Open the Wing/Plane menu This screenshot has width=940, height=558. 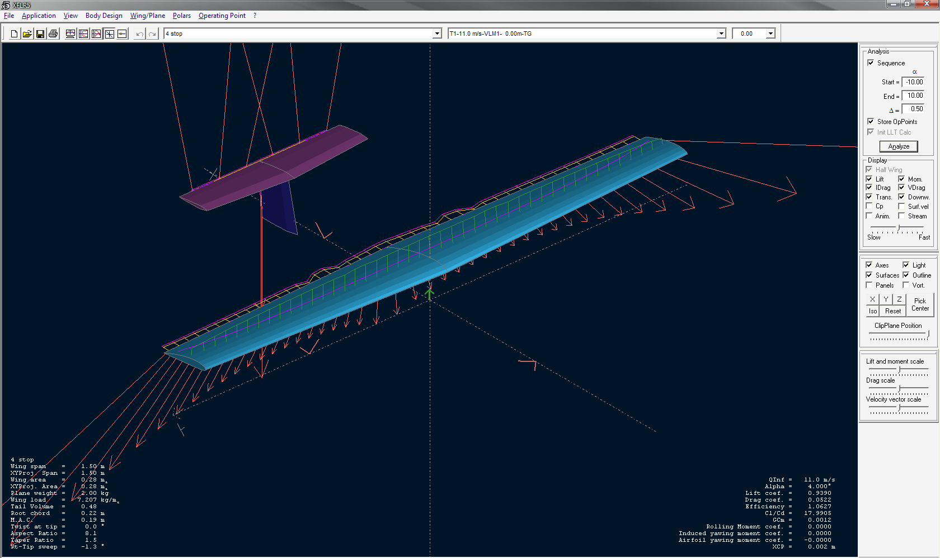point(148,16)
